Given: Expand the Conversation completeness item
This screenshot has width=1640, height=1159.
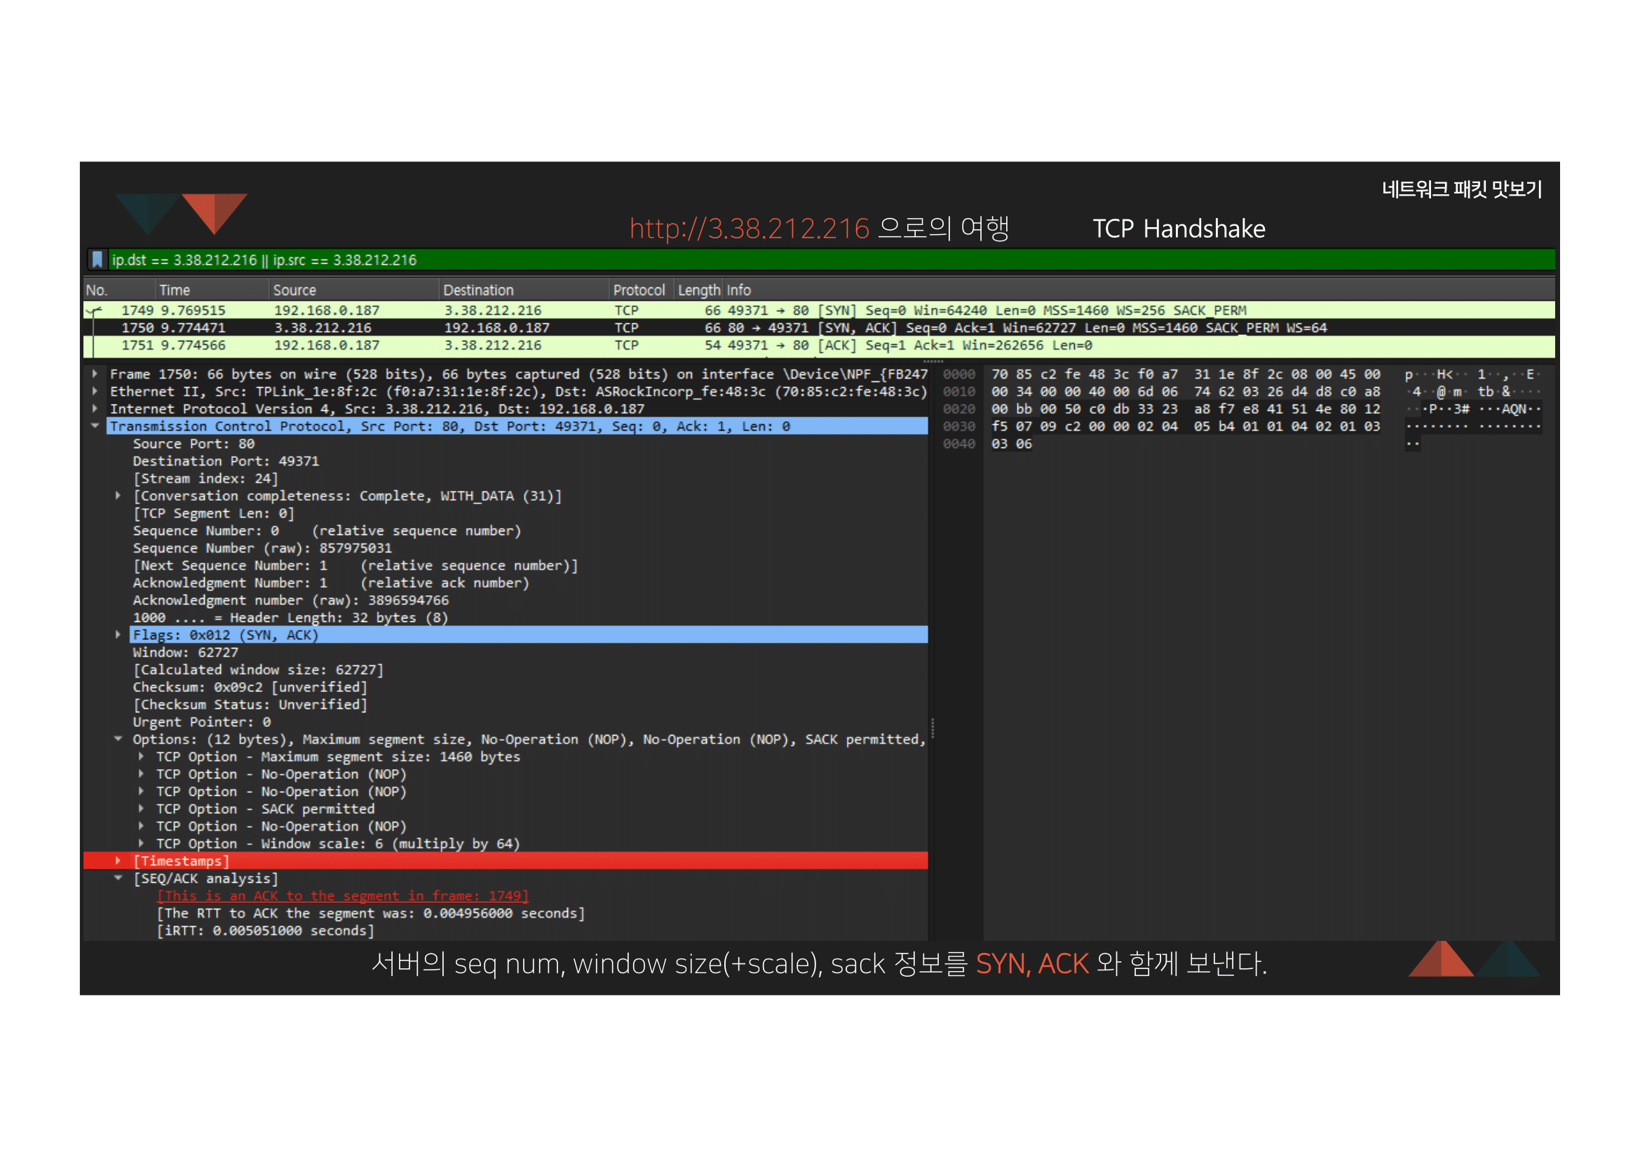Looking at the screenshot, I should coord(118,496).
